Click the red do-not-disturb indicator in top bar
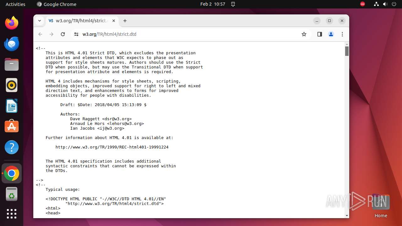Viewport: 402px width, 226px height. pyautogui.click(x=362, y=4)
